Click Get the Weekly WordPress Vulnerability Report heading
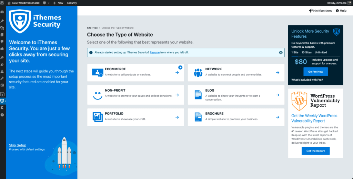The image size is (353, 179). pyautogui.click(x=314, y=118)
